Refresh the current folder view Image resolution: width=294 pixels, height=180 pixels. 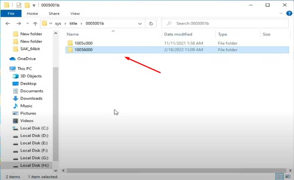151,23
